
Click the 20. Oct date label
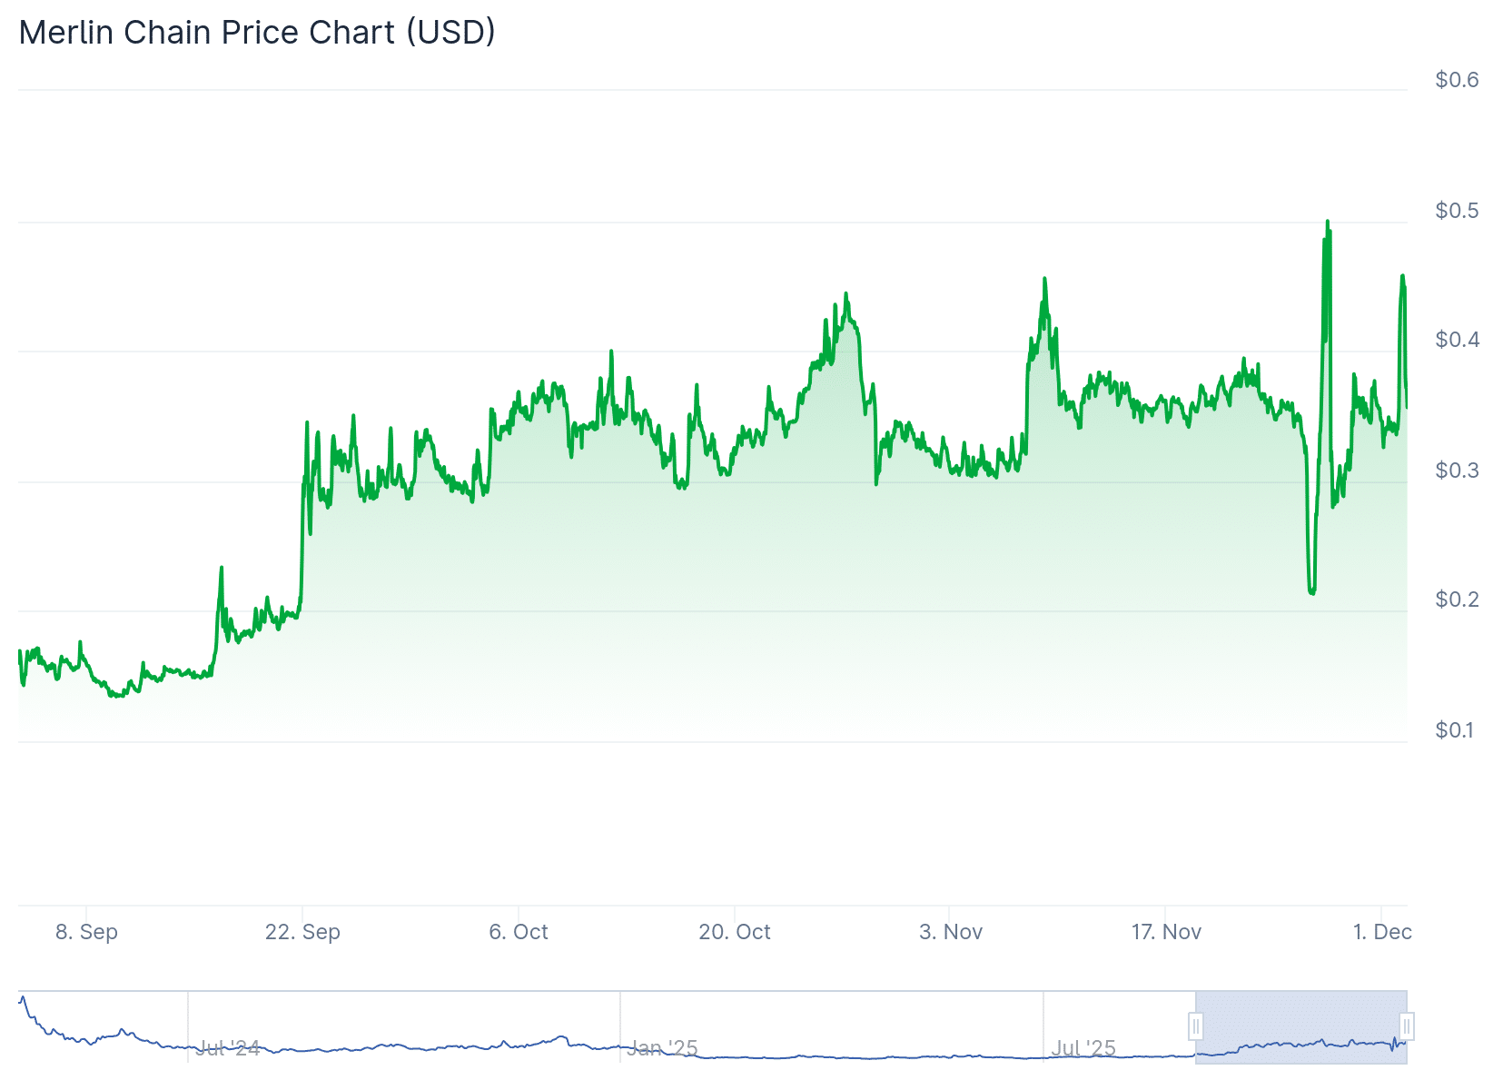(734, 932)
